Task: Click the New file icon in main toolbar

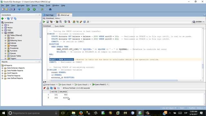Action: pos(3,9)
